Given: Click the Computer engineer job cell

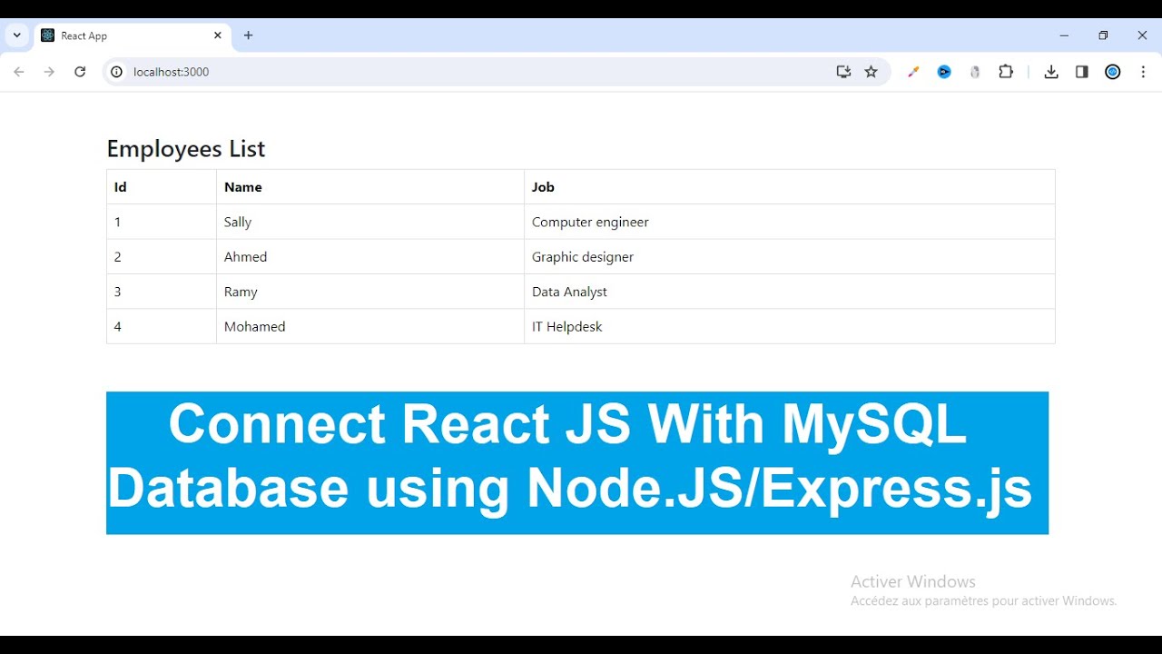Looking at the screenshot, I should pyautogui.click(x=790, y=222).
